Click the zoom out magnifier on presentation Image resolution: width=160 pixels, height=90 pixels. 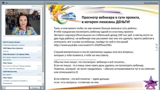coord(157,47)
